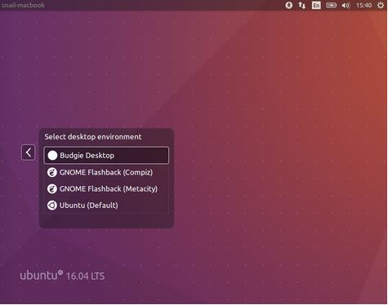Screen dimensions: 388x305
Task: Open accessibility menu in top bar
Action: click(289, 5)
